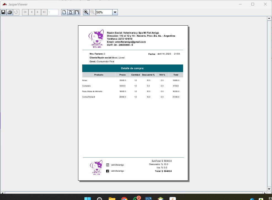The height and width of the screenshot is (200, 272).
Task: Open the zoom percentage dropdown arrow
Action: pos(115,12)
